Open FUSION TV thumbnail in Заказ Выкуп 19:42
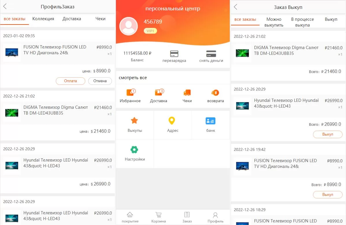This screenshot has width=346, height=225. click(x=242, y=166)
